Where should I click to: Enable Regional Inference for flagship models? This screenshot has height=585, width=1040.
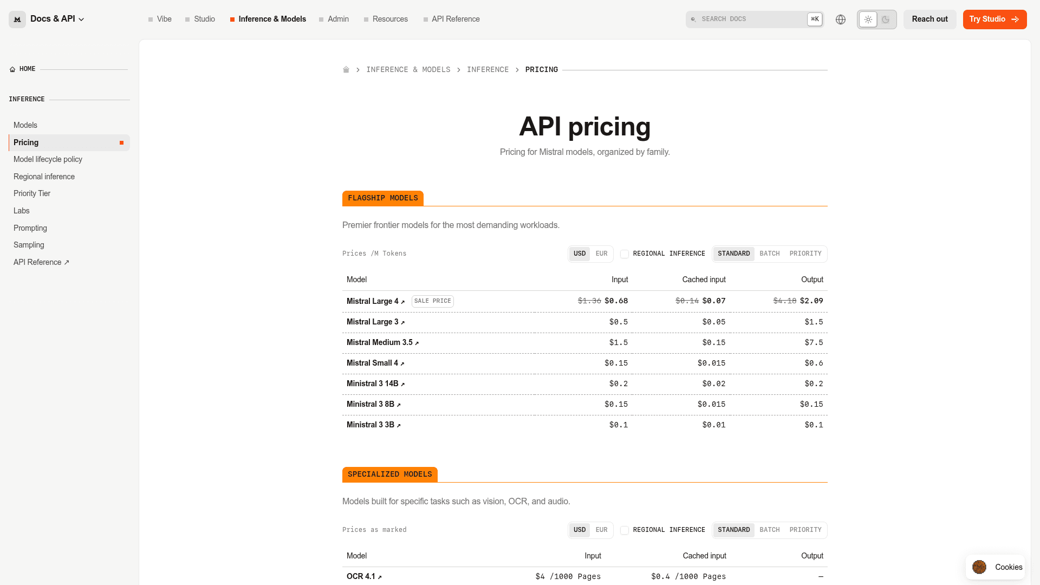pos(625,254)
